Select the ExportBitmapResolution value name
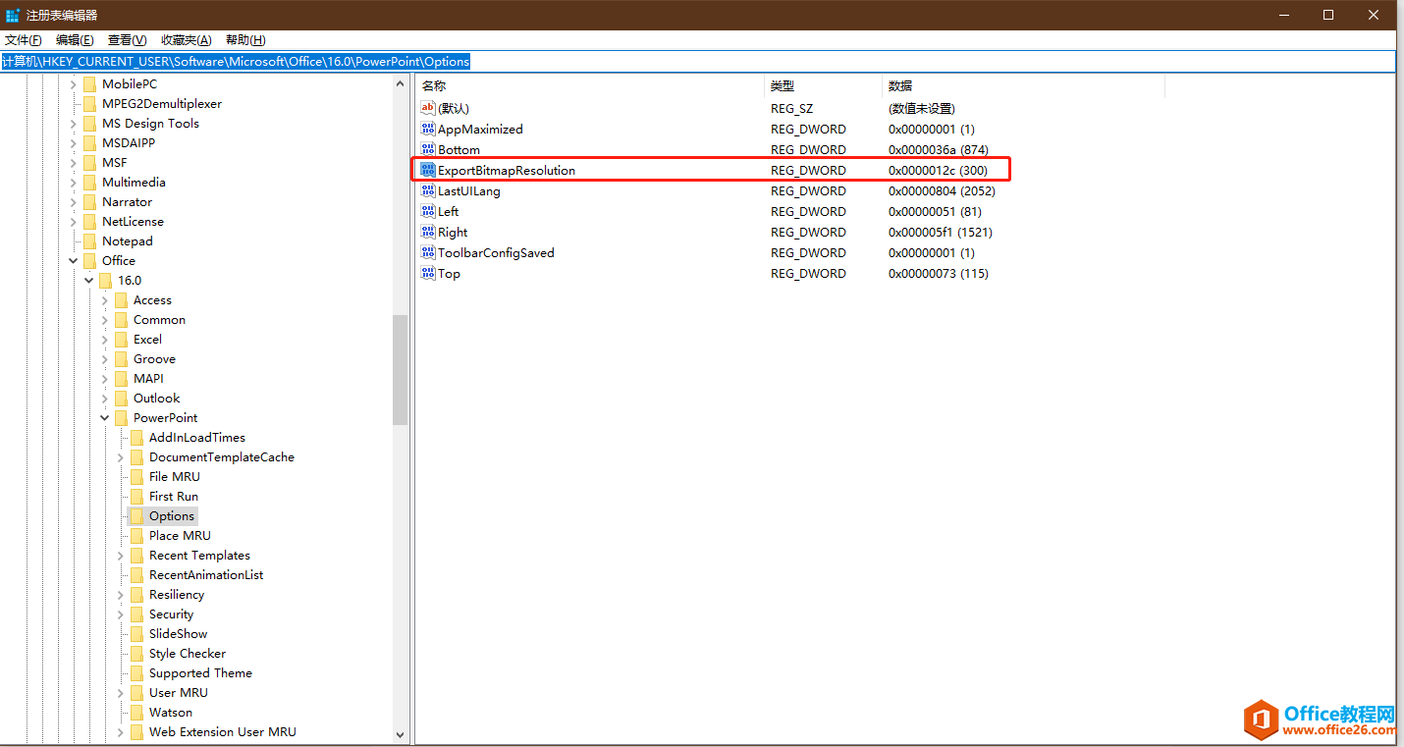The height and width of the screenshot is (747, 1404). (507, 170)
